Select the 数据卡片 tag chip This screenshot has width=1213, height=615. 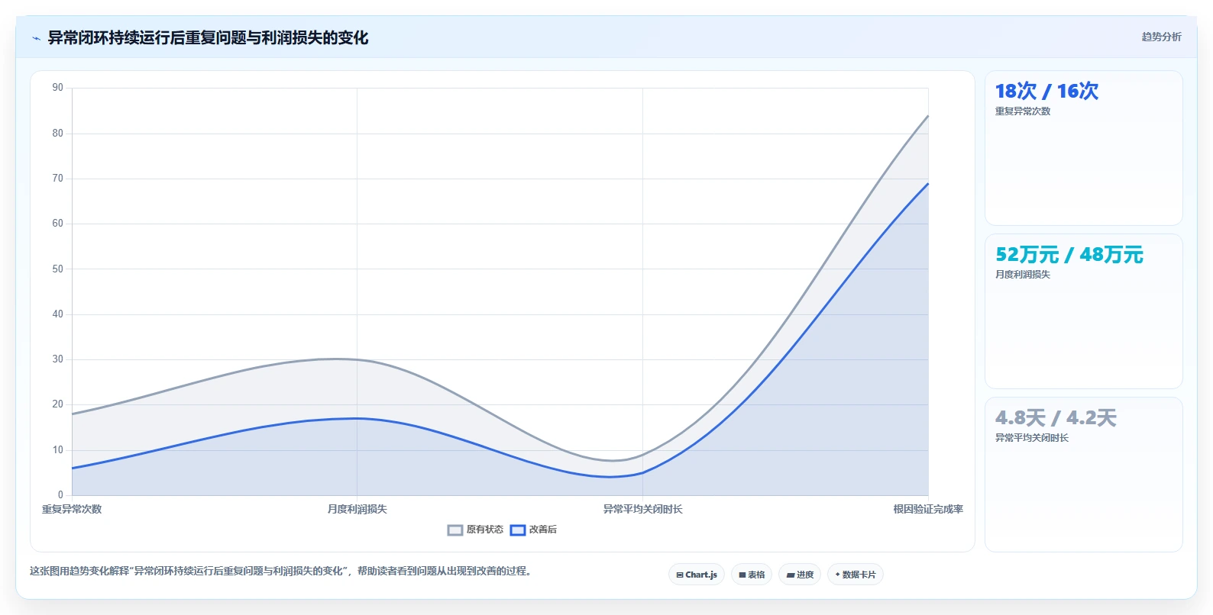(856, 575)
